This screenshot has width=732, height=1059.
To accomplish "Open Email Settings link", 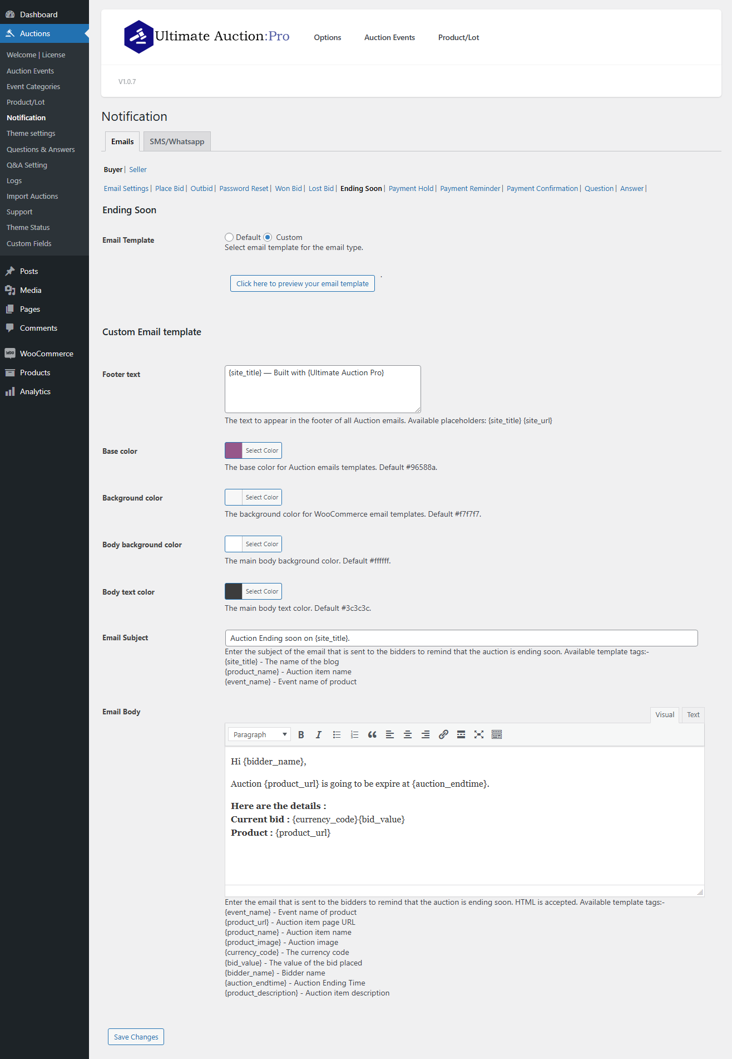I will 126,188.
